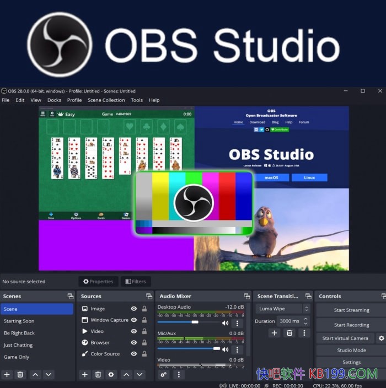The height and width of the screenshot is (388, 386).
Task: Delete selected source with trash icon
Action: (98, 374)
